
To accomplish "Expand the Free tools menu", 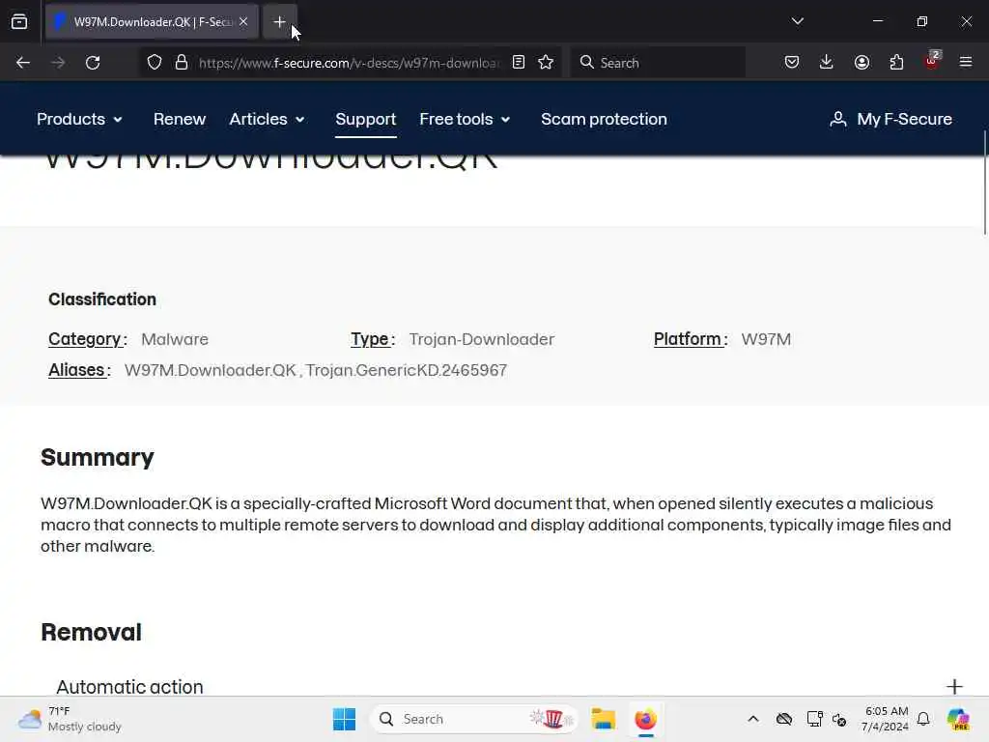I will (465, 119).
